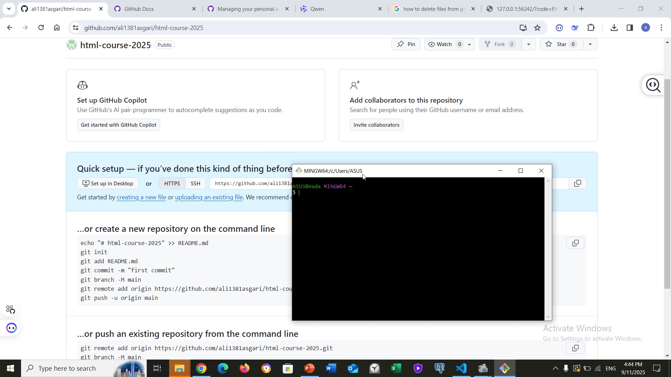The height and width of the screenshot is (377, 671).
Task: Open the browser extensions puzzle icon
Action: (591, 28)
